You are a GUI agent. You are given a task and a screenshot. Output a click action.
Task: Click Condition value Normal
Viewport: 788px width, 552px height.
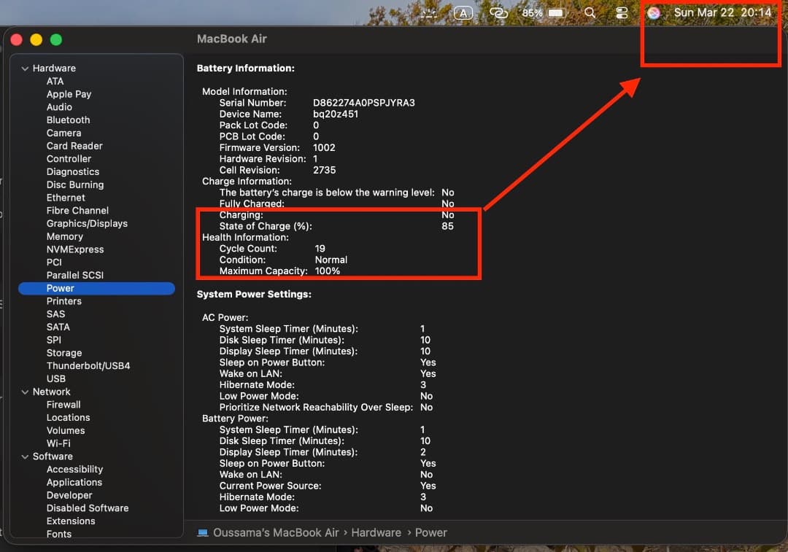click(x=331, y=260)
